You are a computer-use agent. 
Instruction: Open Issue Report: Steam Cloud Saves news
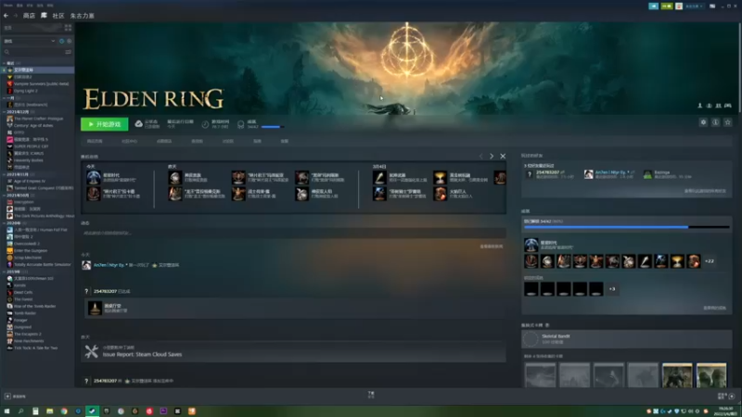[x=142, y=354]
